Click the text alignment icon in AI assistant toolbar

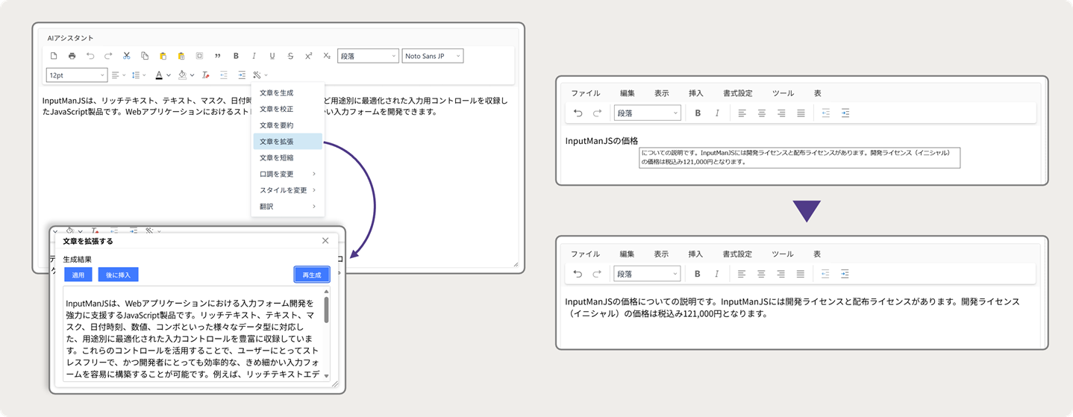(116, 75)
